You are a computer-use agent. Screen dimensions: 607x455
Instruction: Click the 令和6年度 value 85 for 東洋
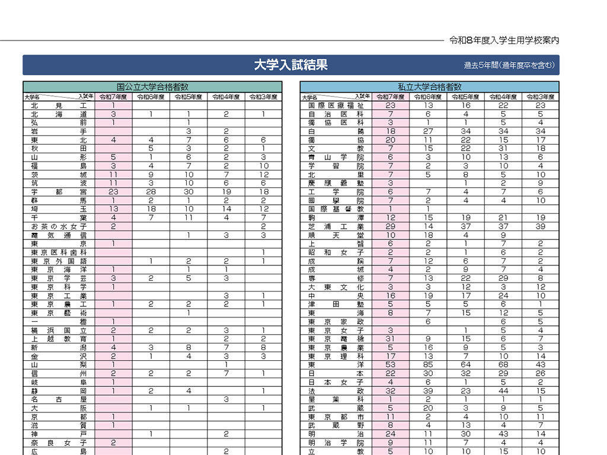pyautogui.click(x=428, y=364)
